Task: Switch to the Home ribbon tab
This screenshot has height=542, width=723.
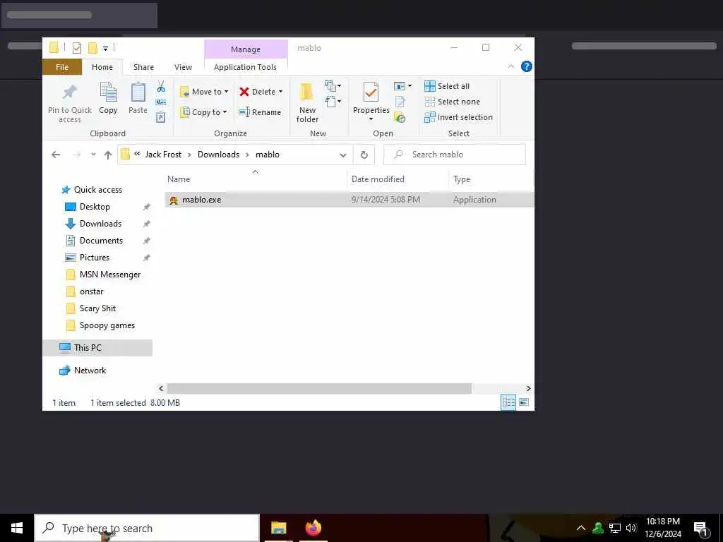Action: click(102, 67)
